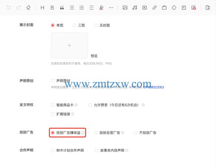Click the 预览 preview link

[x=94, y=56]
